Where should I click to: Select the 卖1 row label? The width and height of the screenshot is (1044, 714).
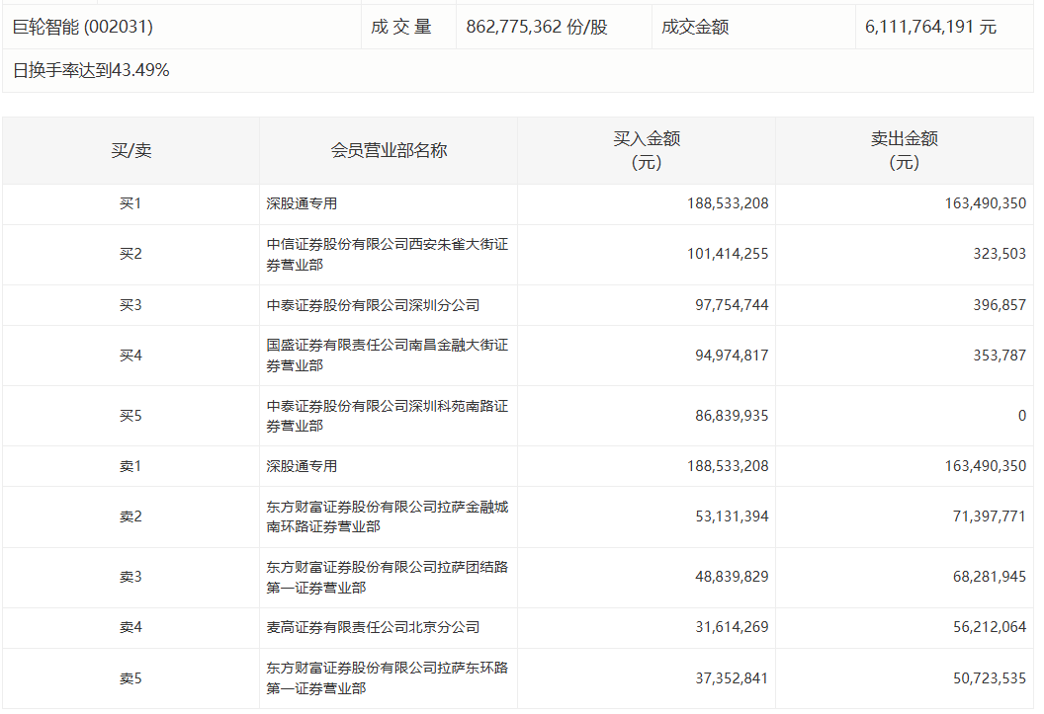point(130,466)
